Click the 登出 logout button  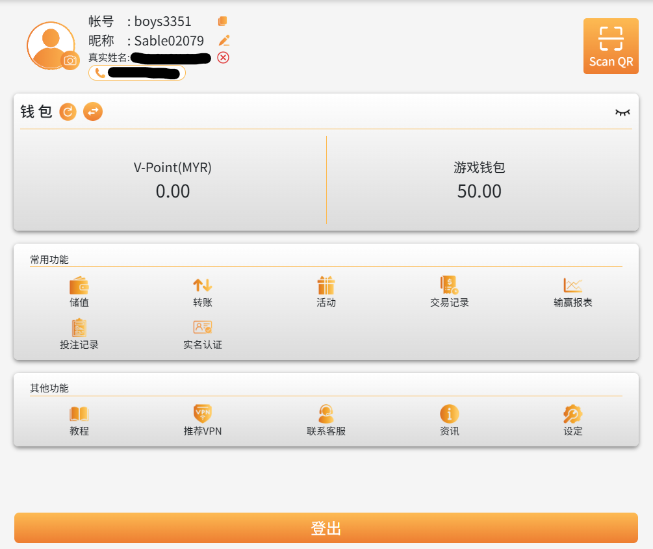(326, 528)
